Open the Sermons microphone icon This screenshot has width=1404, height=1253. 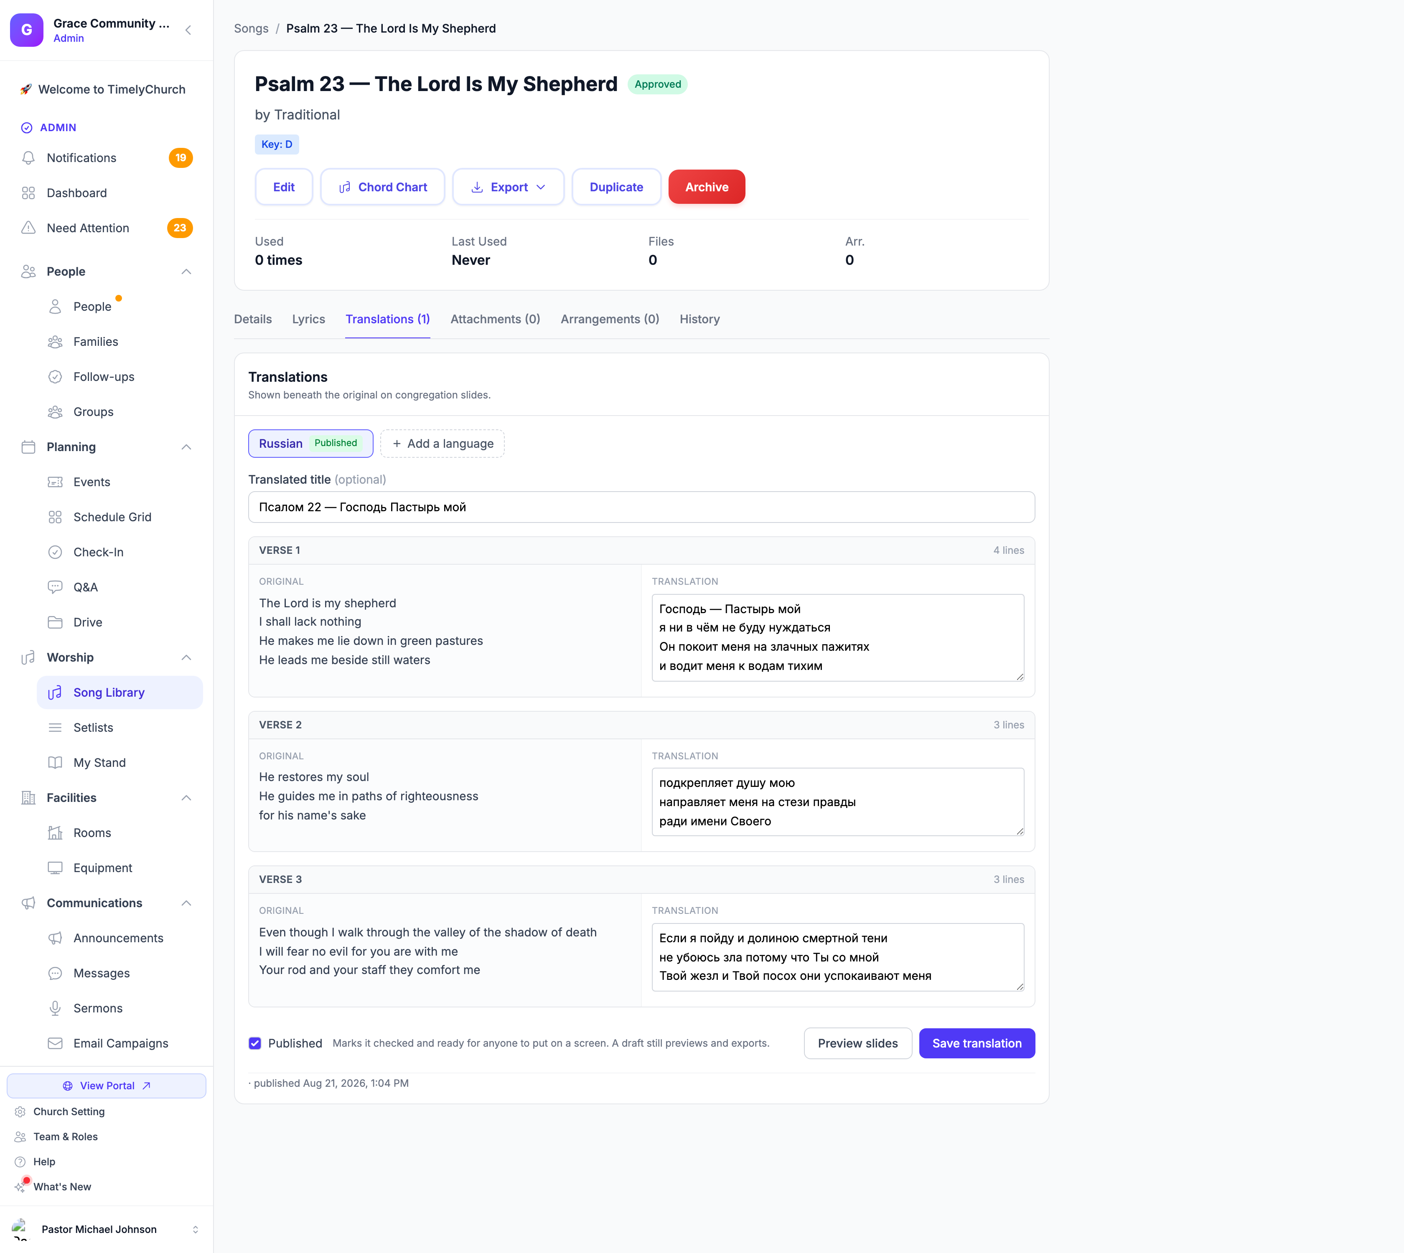pyautogui.click(x=55, y=1009)
